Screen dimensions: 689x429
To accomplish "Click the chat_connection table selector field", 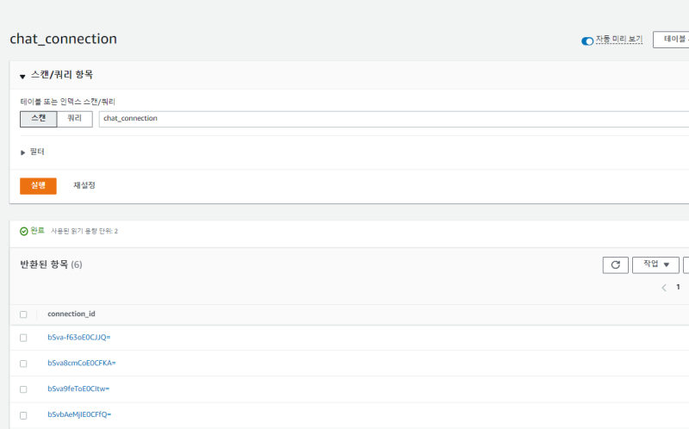I will [388, 118].
